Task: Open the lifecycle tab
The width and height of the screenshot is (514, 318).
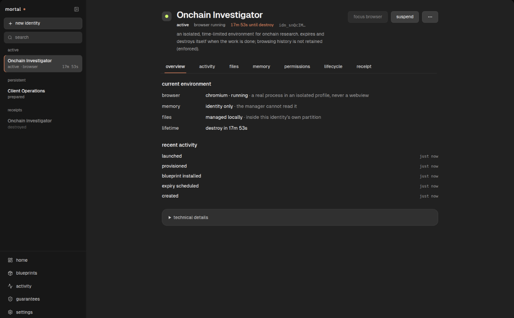Action: (333, 67)
